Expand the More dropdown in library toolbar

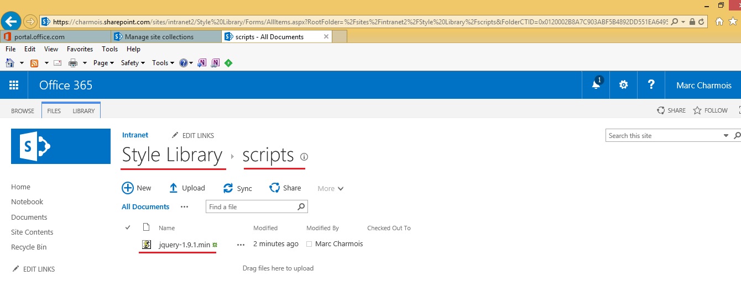point(331,189)
